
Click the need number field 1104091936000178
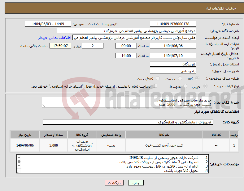tap(173, 24)
